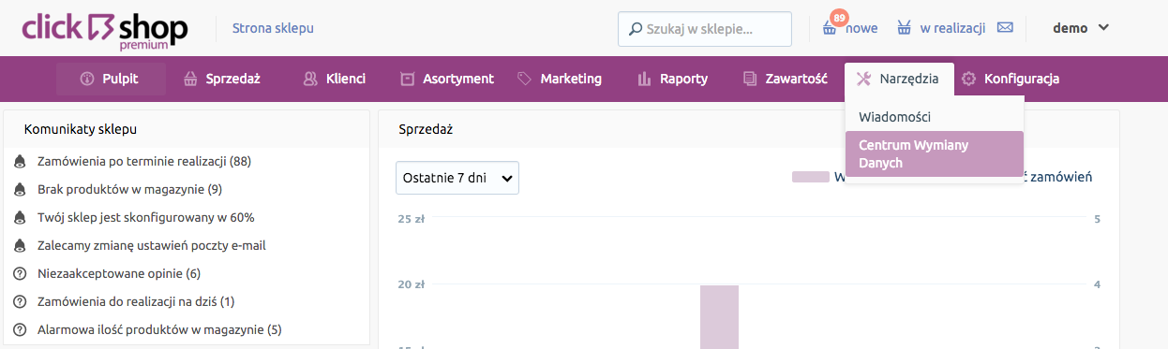Image resolution: width=1168 pixels, height=349 pixels.
Task: Click question mark icon beside Niezaakceptowane opinie
Action: tap(20, 274)
